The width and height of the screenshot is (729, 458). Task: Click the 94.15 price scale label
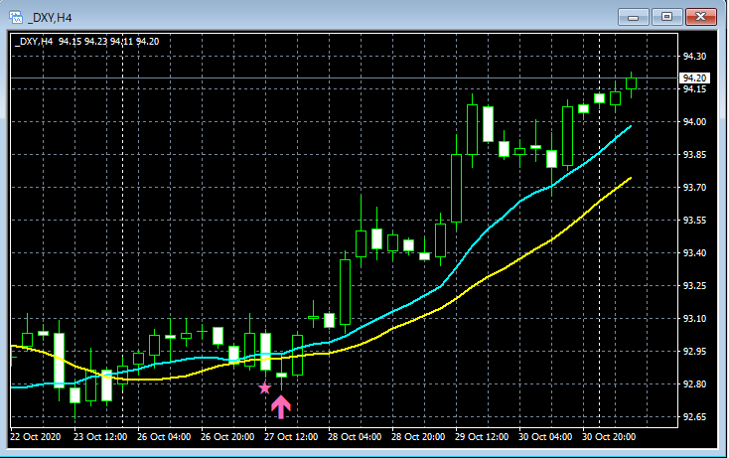point(694,89)
